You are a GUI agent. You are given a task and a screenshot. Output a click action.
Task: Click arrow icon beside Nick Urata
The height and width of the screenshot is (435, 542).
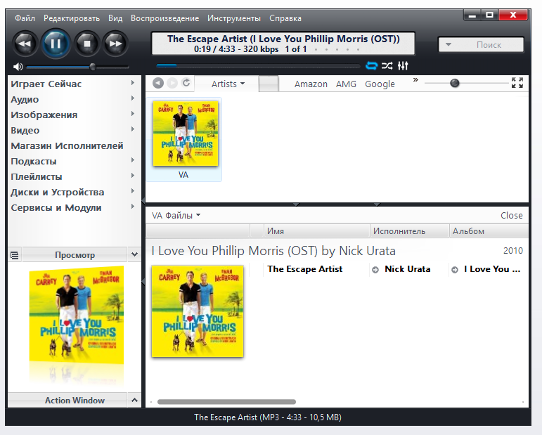(x=375, y=270)
